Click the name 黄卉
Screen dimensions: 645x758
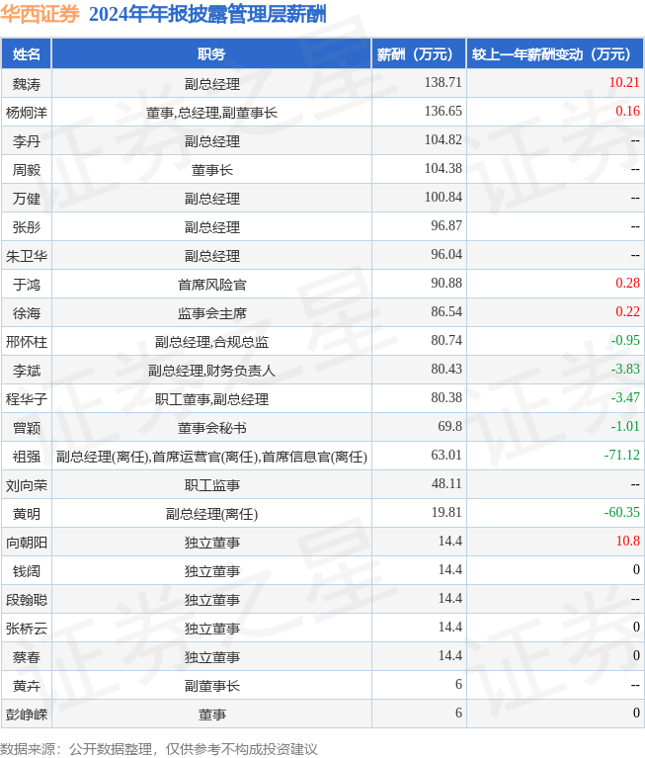coord(27,686)
